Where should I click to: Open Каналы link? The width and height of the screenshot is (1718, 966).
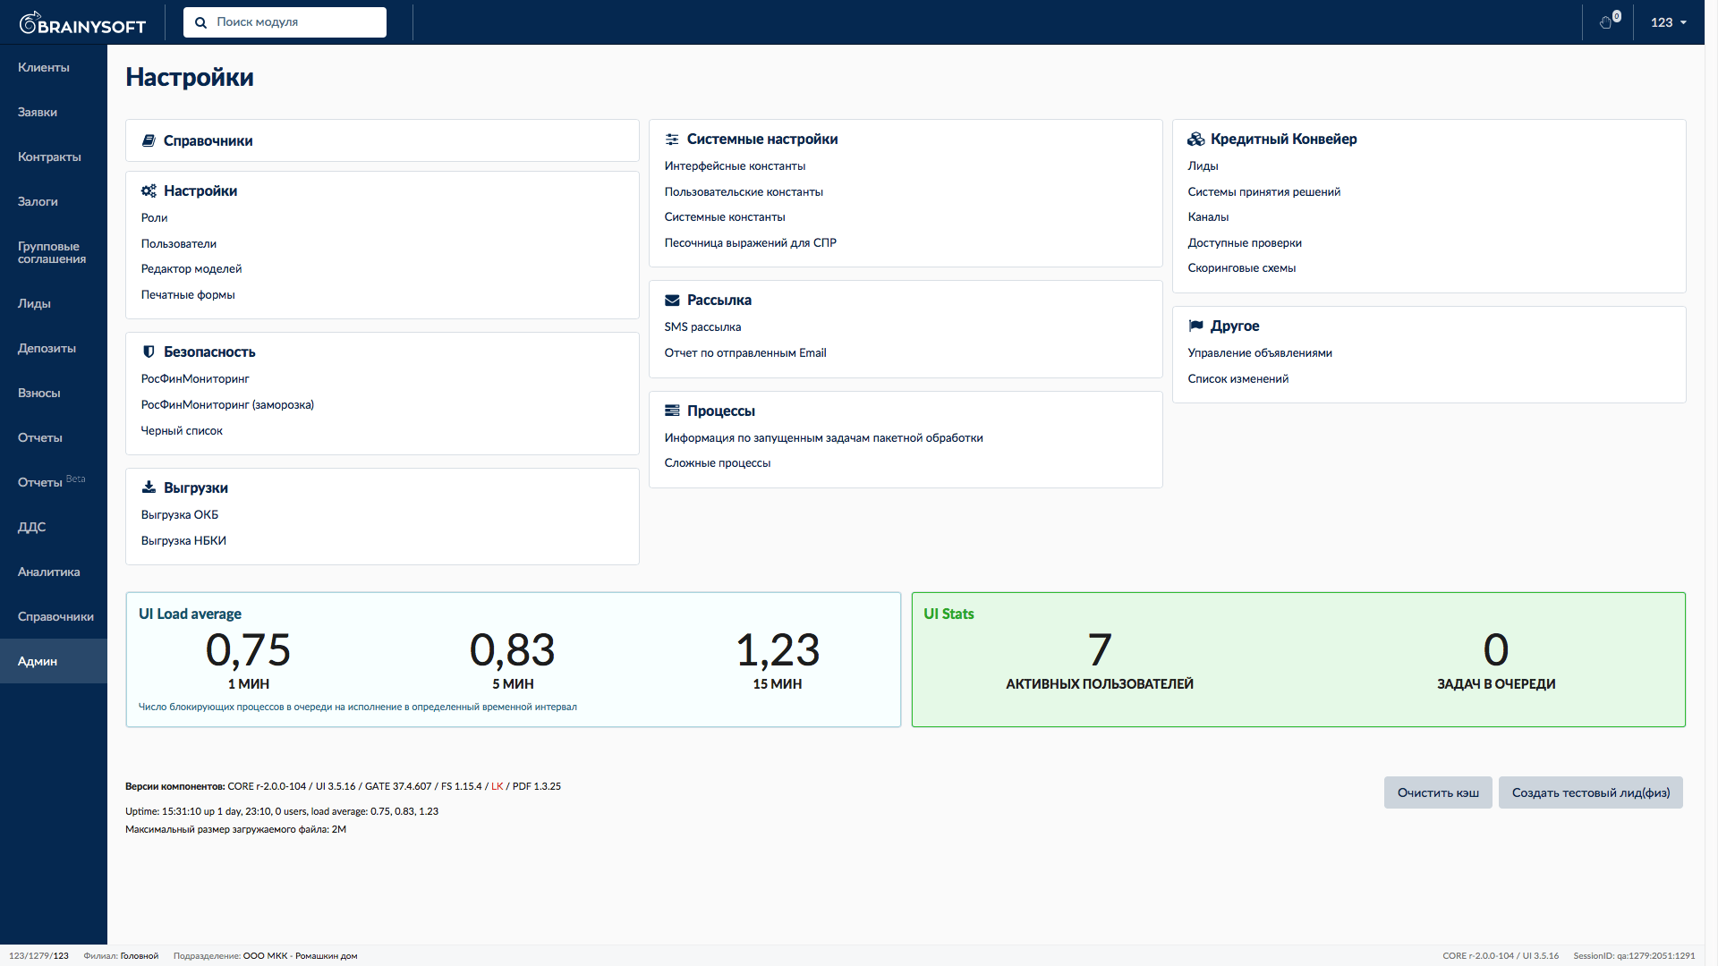1208,216
